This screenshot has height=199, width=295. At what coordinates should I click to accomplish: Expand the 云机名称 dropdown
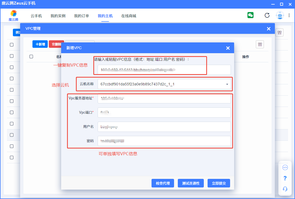[x=227, y=84]
